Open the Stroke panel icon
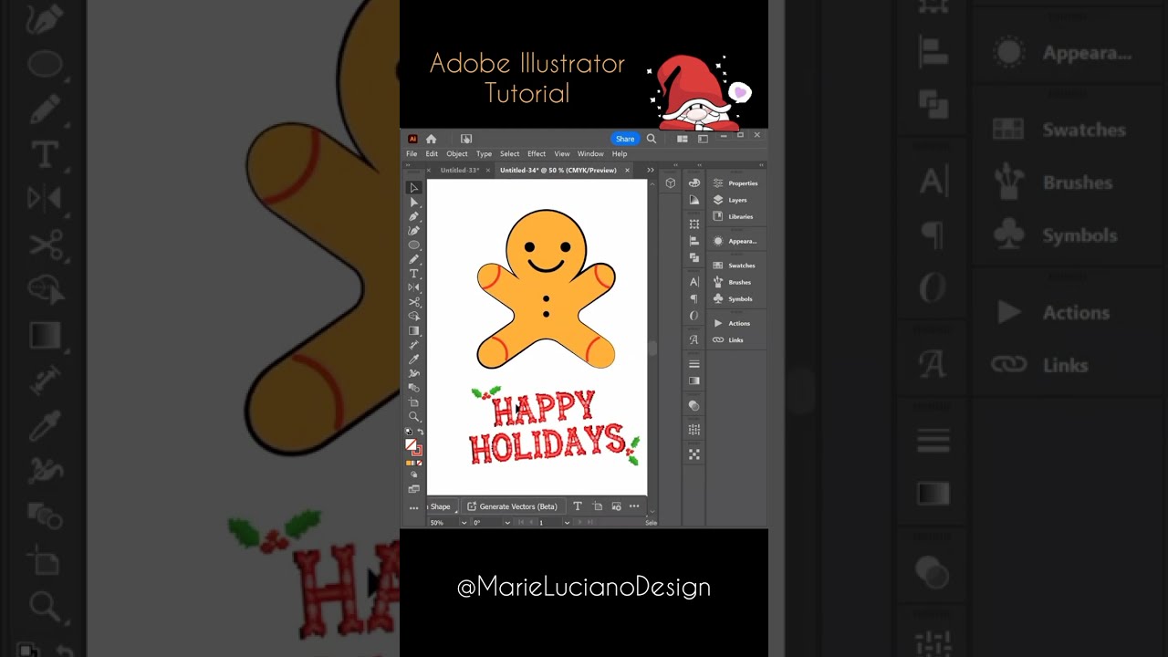This screenshot has height=657, width=1168. (694, 363)
